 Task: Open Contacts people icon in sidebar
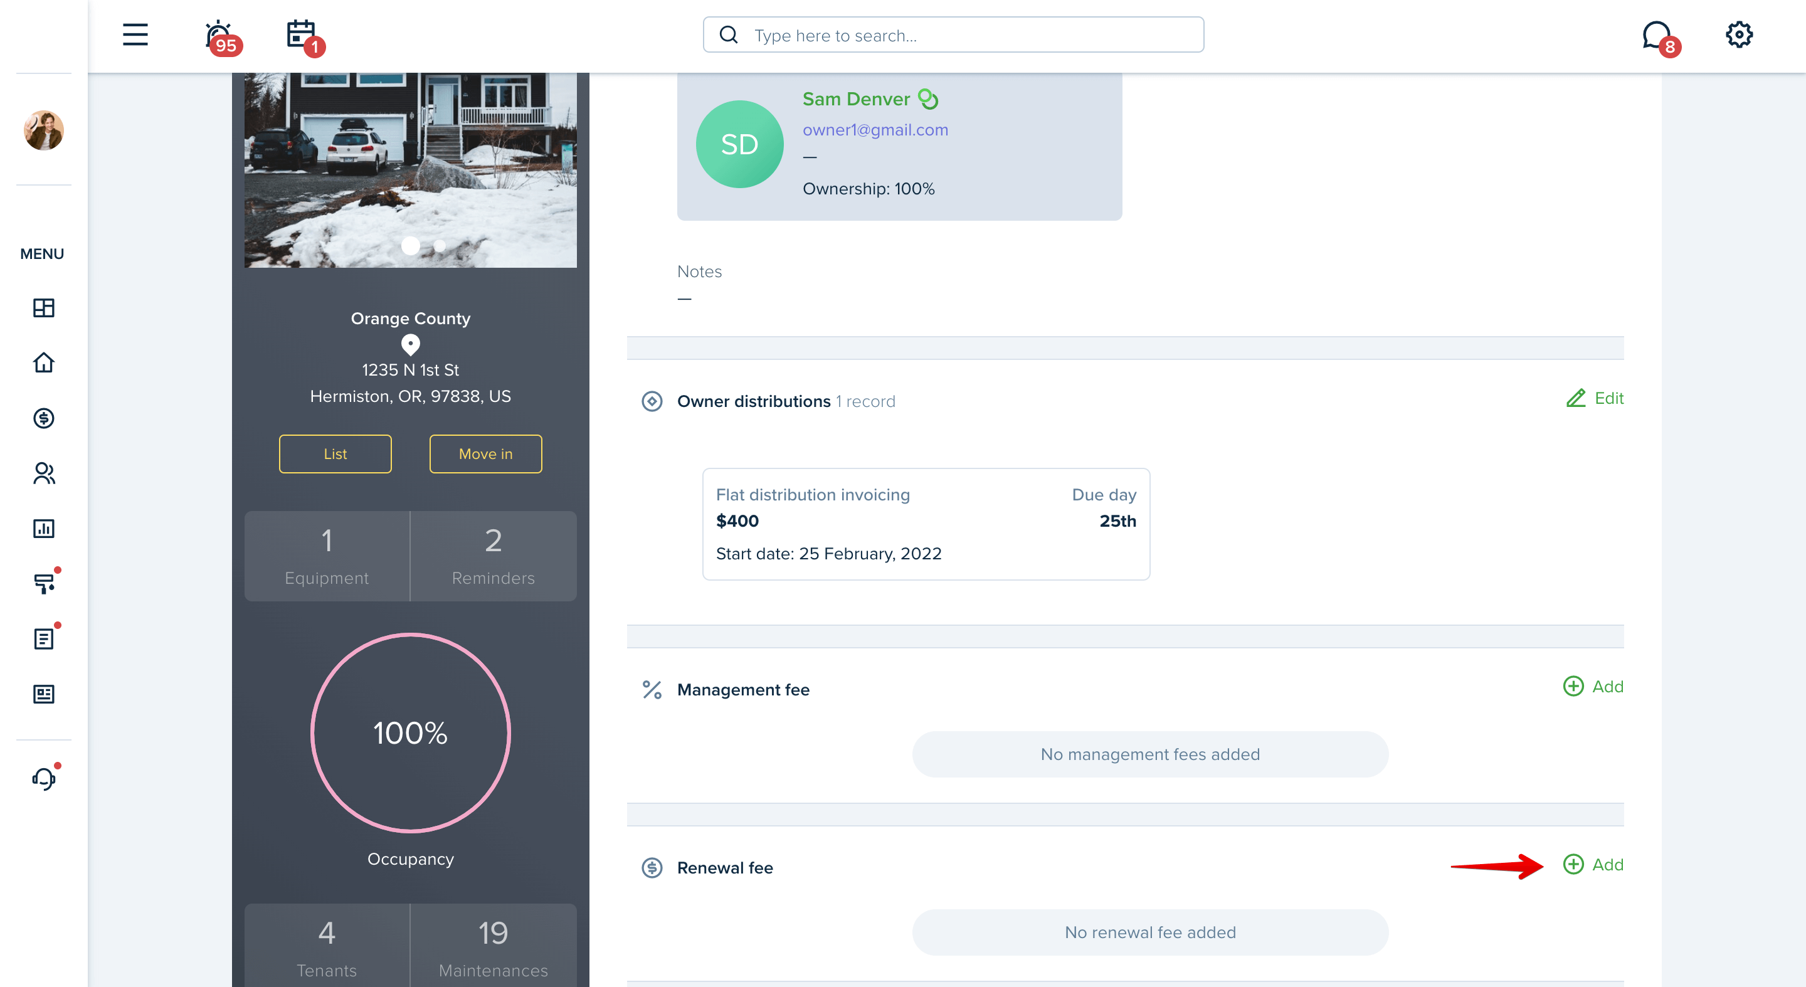tap(43, 473)
